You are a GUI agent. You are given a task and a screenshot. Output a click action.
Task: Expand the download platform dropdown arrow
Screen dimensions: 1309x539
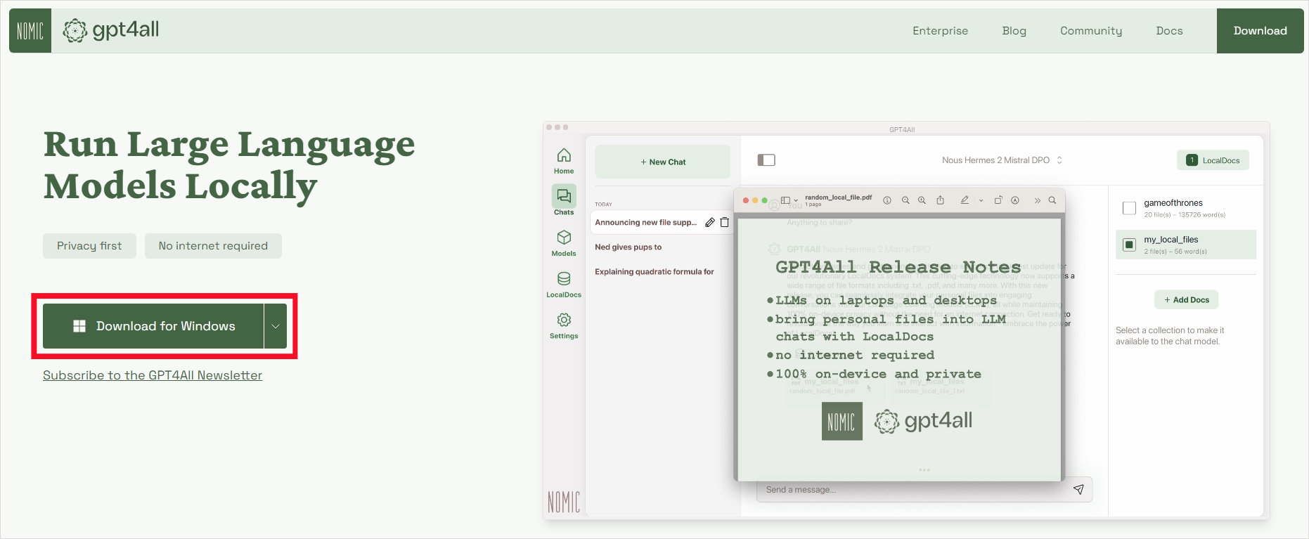tap(276, 326)
